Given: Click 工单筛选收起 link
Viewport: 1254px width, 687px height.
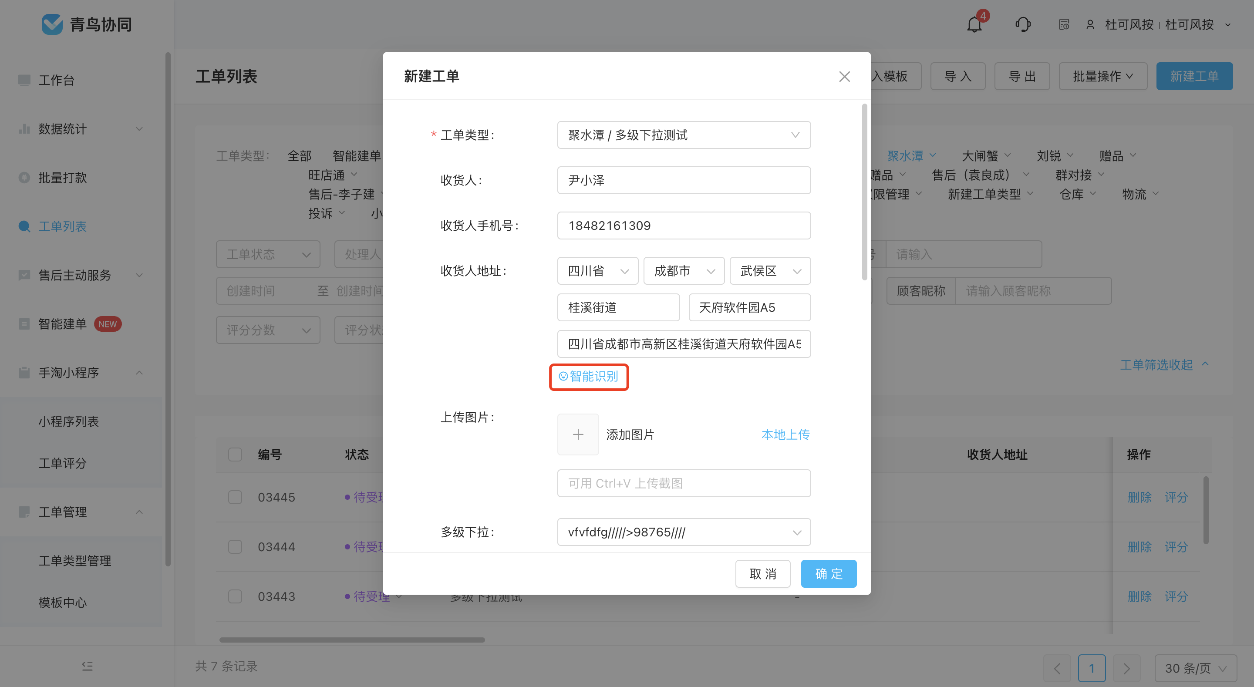Looking at the screenshot, I should pos(1164,365).
